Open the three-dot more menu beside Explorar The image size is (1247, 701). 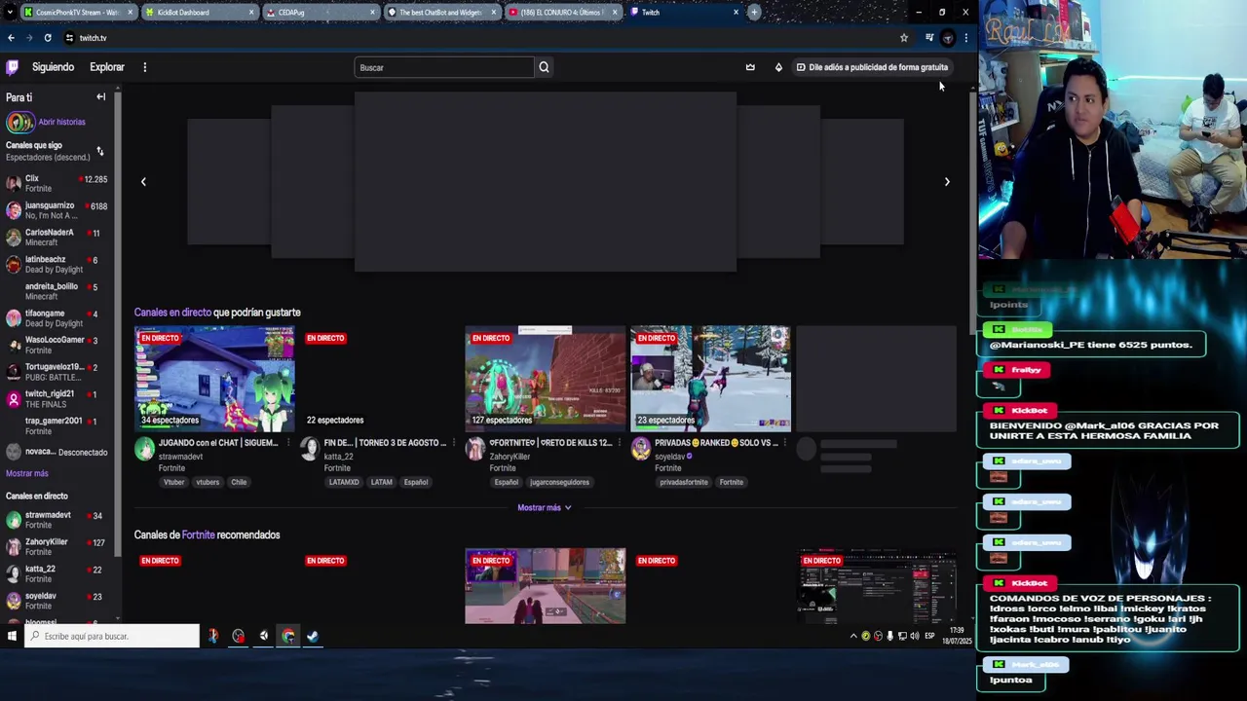pos(144,67)
